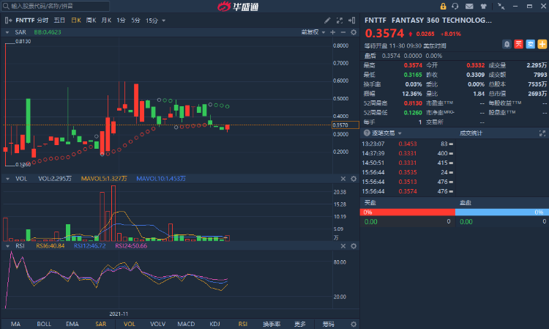Image resolution: width=549 pixels, height=329 pixels.
Task: Toggle the VOL indicator off
Action: point(129,324)
